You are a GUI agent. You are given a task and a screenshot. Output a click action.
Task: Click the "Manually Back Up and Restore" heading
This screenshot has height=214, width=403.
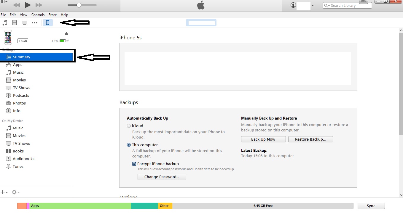[x=269, y=118]
